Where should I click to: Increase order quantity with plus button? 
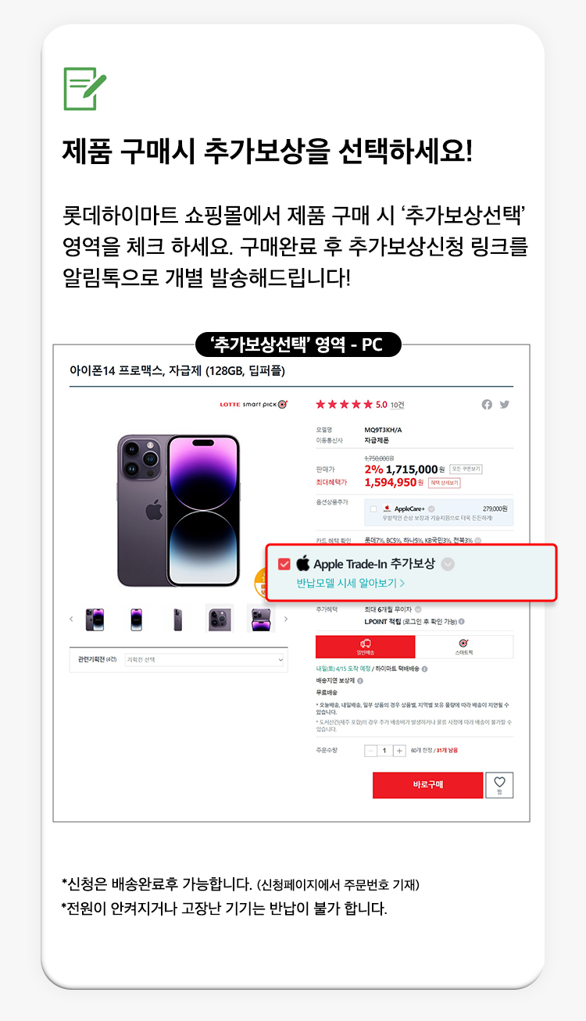click(x=399, y=750)
